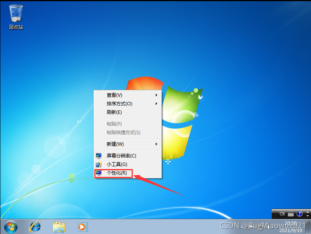Open 小工具(G) desktop gadgets
311x234 pixels.
(127, 164)
